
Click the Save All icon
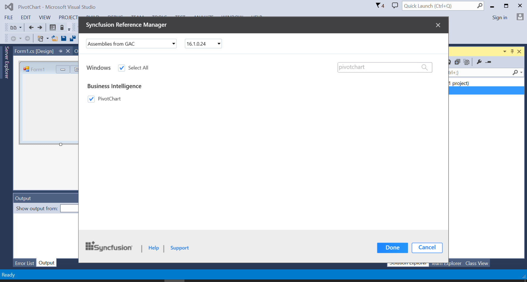click(x=73, y=38)
